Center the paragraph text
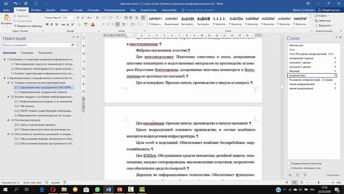 (108, 24)
